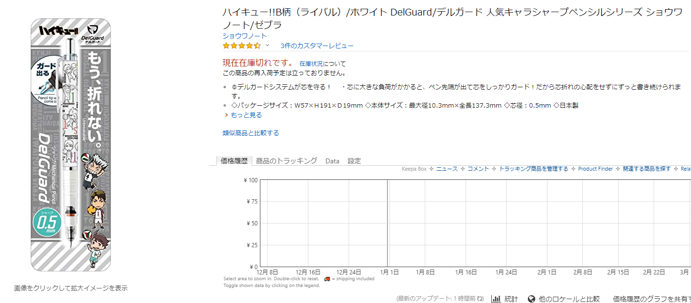
Task: Open 3件のカスタマーレビュー link
Action: tap(317, 46)
